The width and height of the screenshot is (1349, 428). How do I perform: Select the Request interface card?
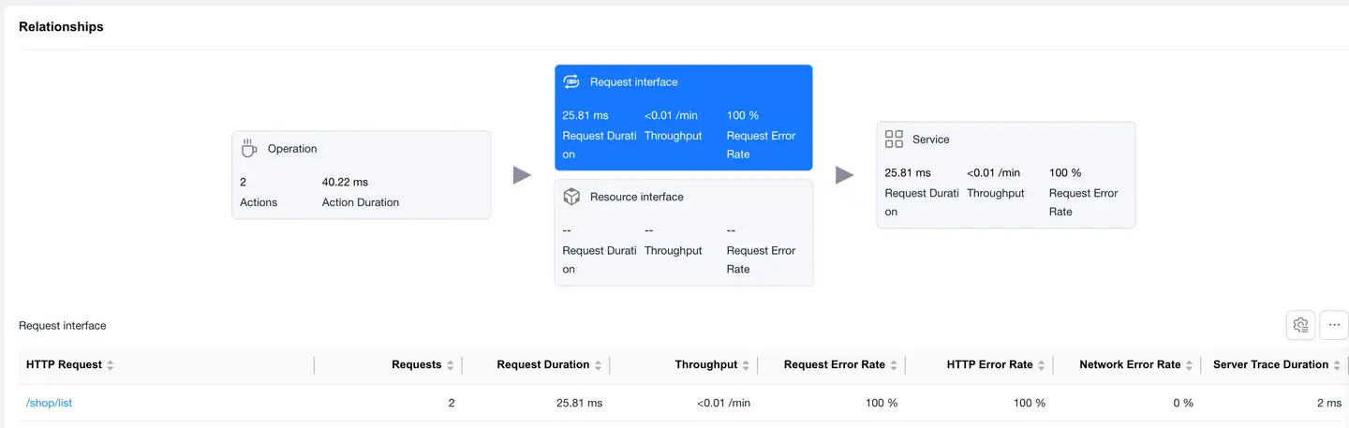coord(683,117)
